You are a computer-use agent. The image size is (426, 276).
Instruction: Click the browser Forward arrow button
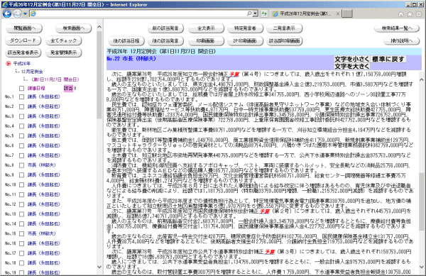tap(17, 13)
